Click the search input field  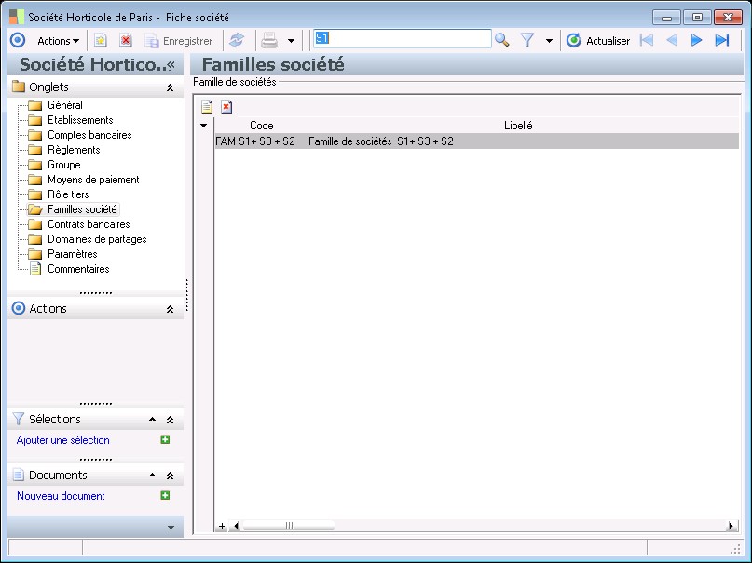(x=402, y=39)
